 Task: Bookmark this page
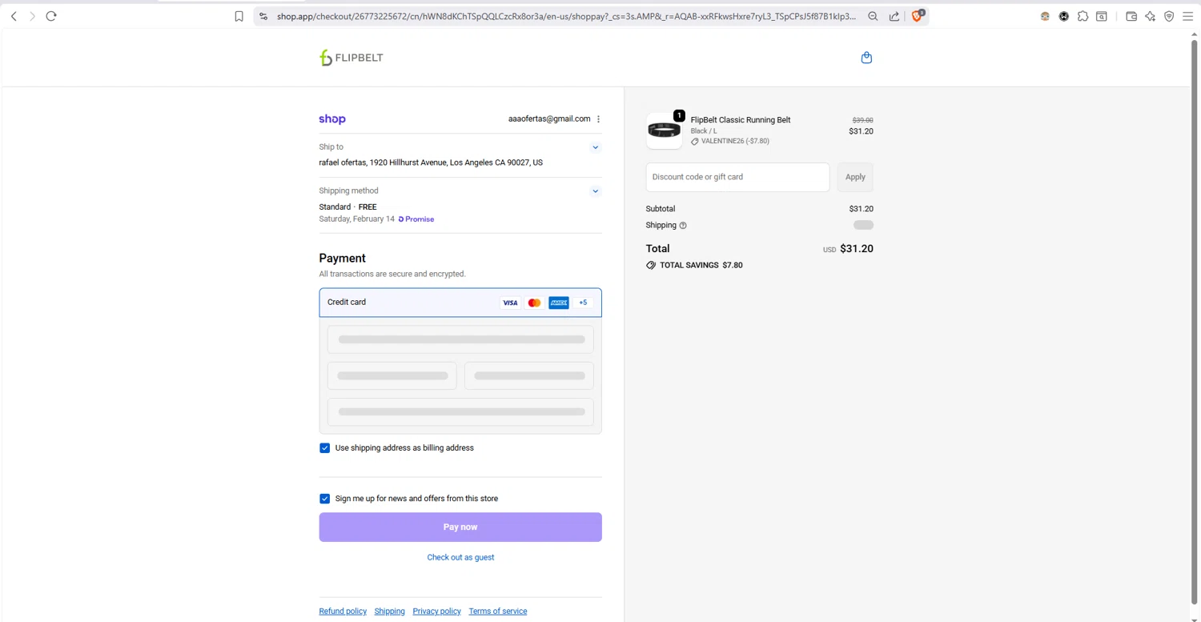coord(239,16)
